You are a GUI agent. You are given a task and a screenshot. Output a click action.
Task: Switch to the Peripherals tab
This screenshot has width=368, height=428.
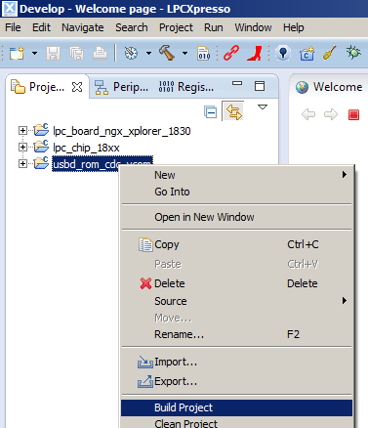click(122, 87)
